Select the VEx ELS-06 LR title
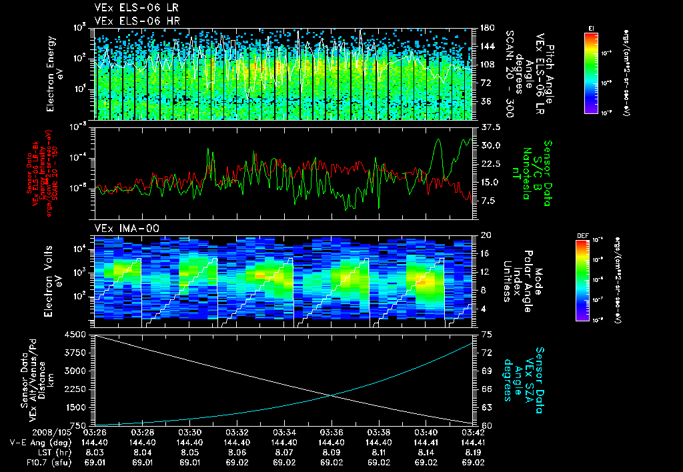The height and width of the screenshot is (472, 683). tap(136, 7)
